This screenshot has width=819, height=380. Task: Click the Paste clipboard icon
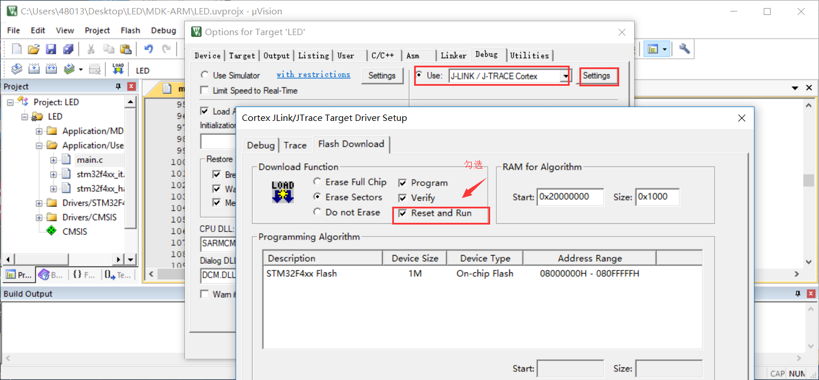[x=125, y=50]
